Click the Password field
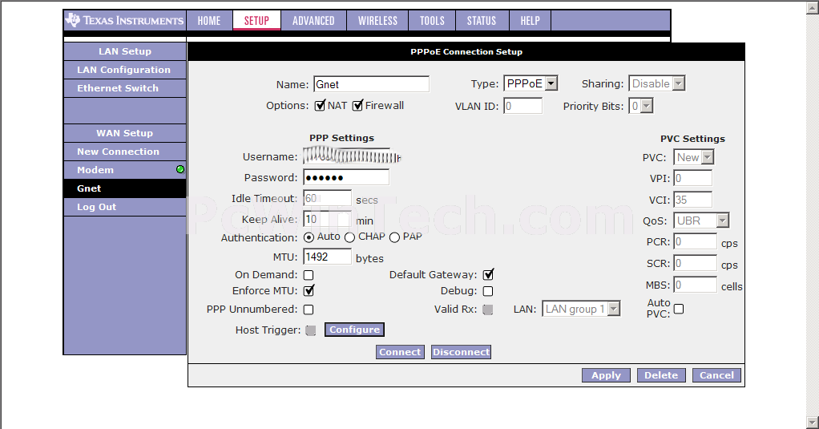Image resolution: width=819 pixels, height=429 pixels. point(345,177)
